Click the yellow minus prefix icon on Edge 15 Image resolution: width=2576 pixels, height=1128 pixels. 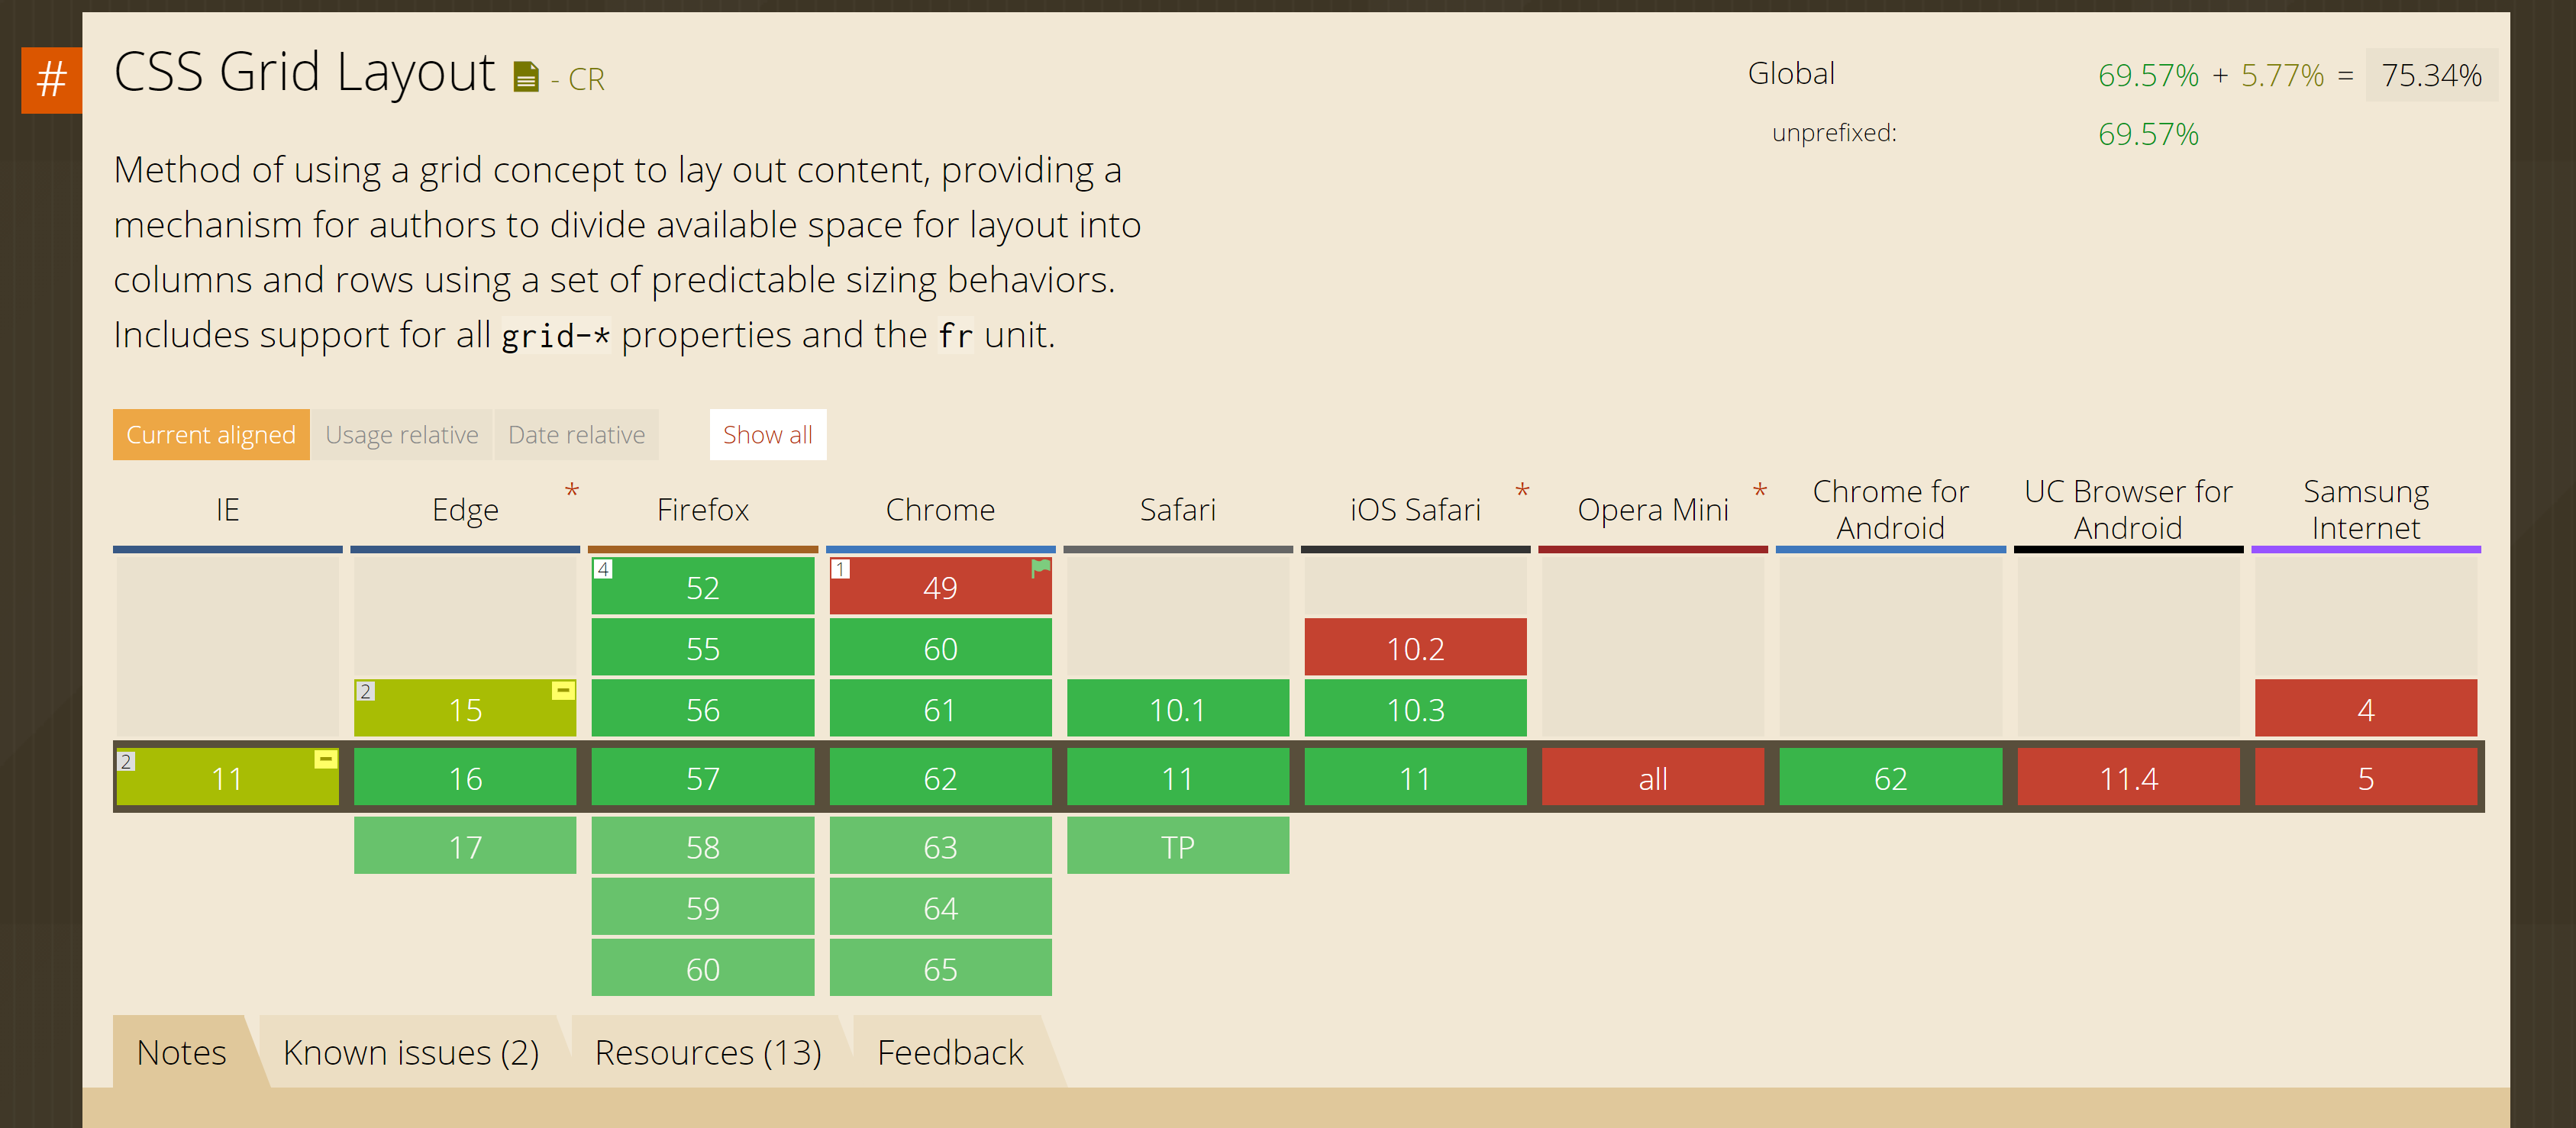pyautogui.click(x=563, y=690)
